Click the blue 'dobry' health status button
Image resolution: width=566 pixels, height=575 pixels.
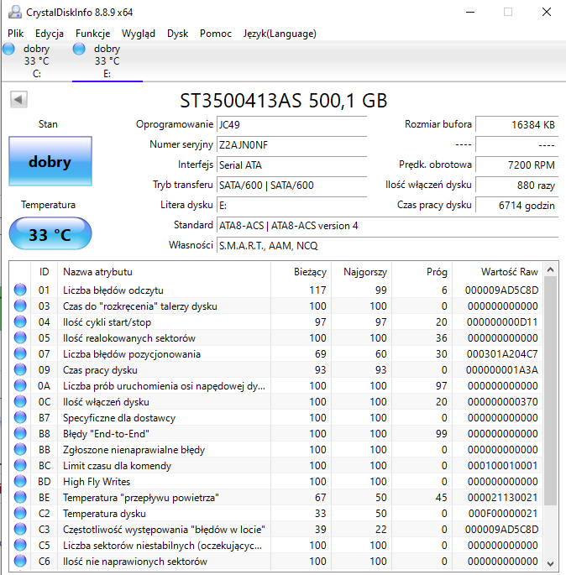click(50, 161)
